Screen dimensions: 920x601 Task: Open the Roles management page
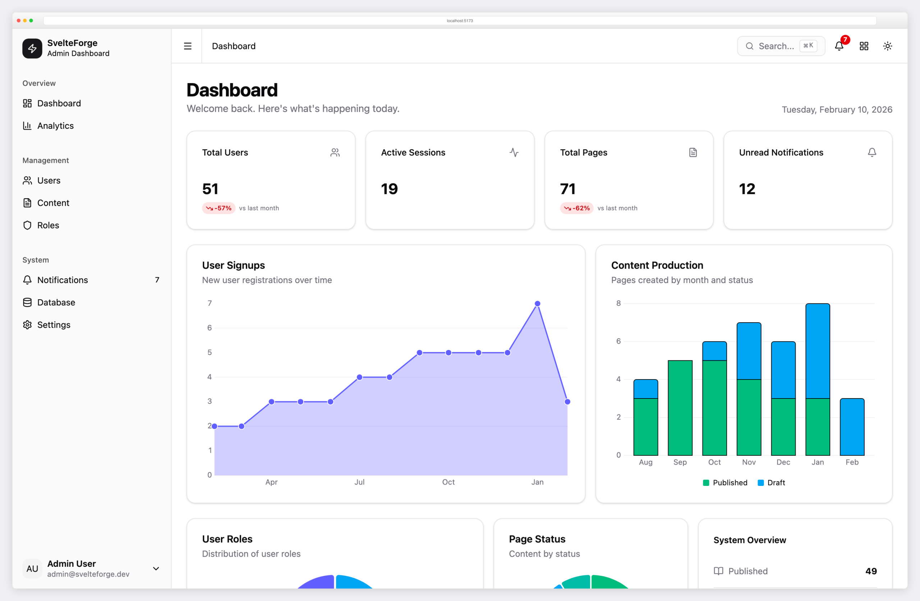pos(48,225)
